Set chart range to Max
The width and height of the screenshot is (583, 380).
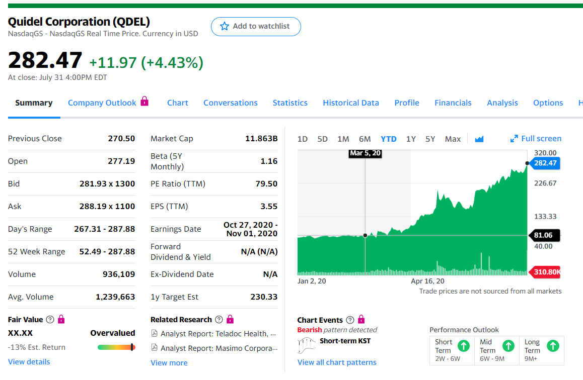(453, 139)
